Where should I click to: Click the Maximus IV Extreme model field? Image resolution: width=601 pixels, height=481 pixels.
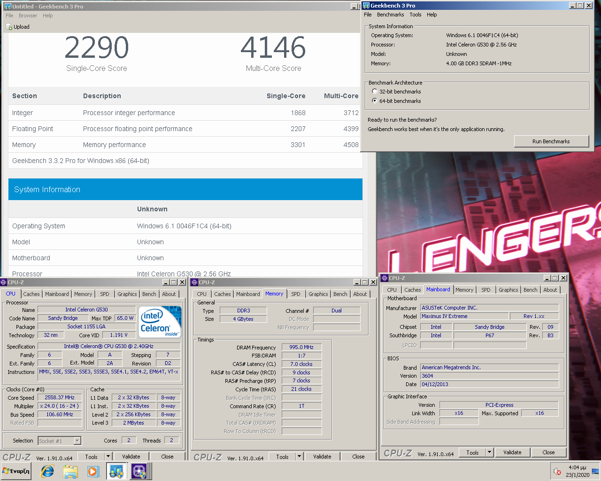(464, 316)
